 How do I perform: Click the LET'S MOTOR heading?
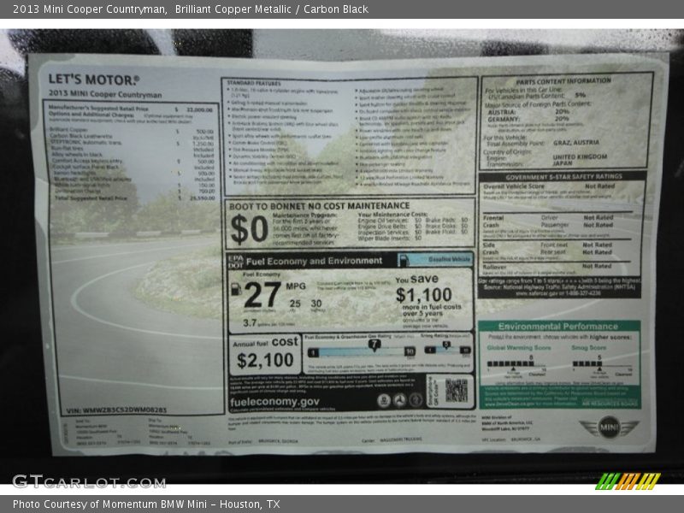click(94, 80)
